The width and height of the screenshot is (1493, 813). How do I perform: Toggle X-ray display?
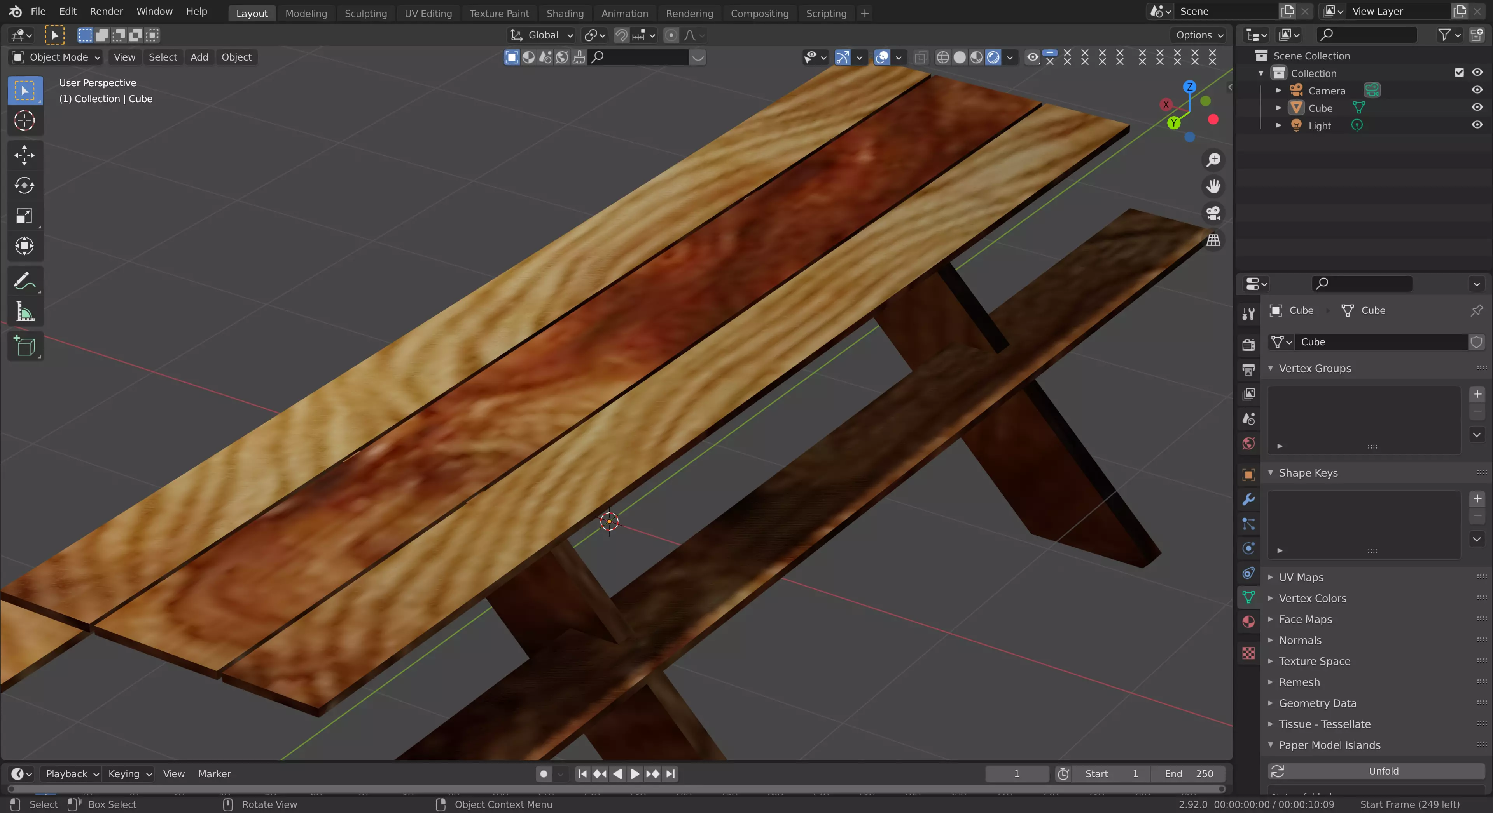(920, 57)
